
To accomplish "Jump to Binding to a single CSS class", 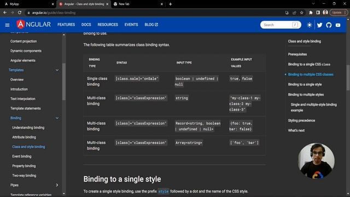I will pyautogui.click(x=309, y=65).
